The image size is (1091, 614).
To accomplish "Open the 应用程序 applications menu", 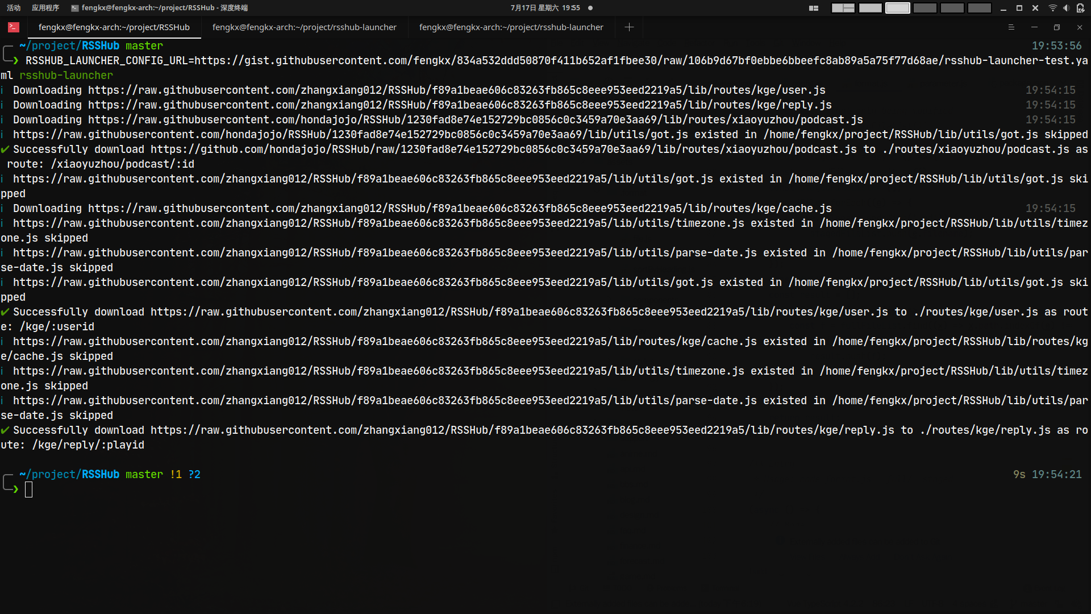I will (45, 8).
